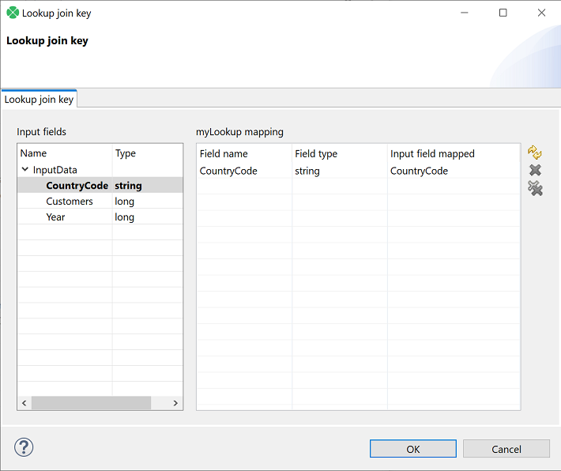
Task: Click the left scroll arrow in Input fields
Action: coord(24,403)
